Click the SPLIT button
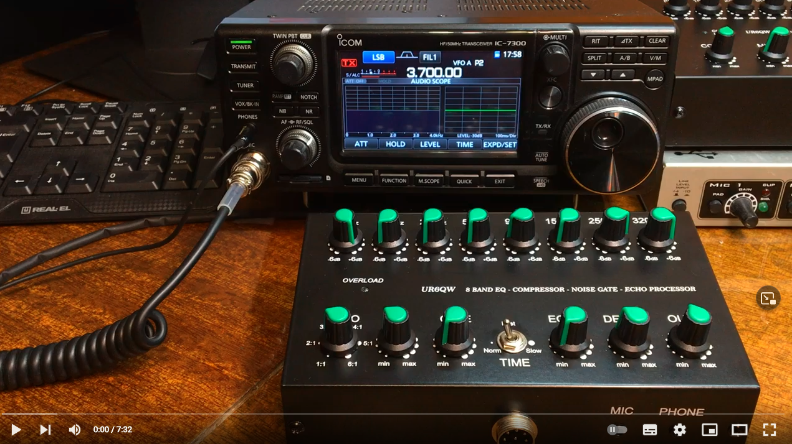 (x=594, y=58)
